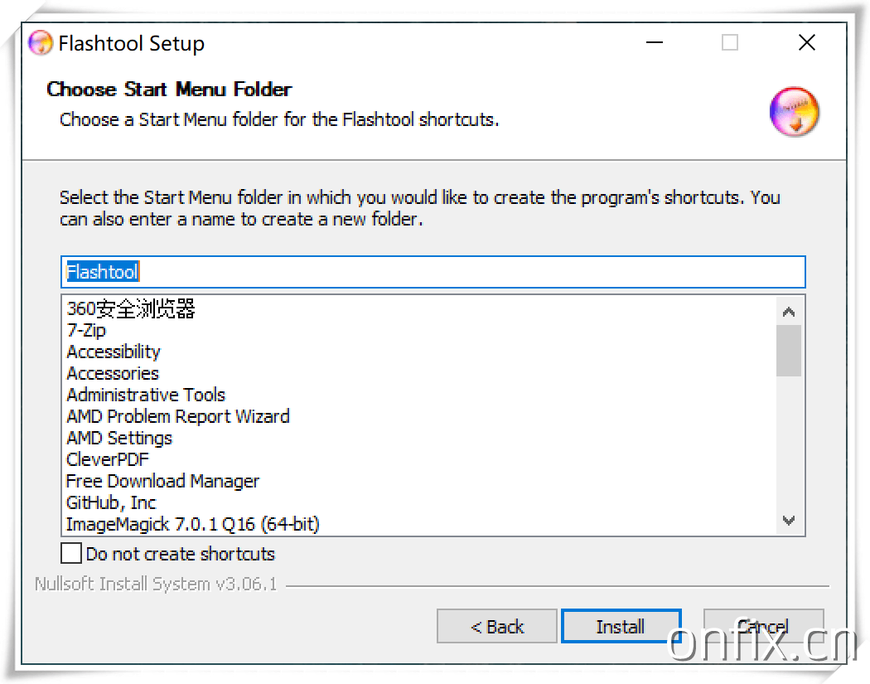
Task: Click the Flashtool logo image
Action: (794, 112)
